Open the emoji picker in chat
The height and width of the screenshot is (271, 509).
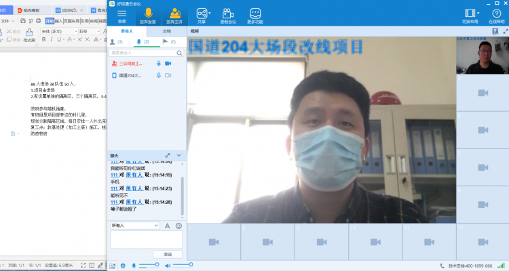click(178, 226)
